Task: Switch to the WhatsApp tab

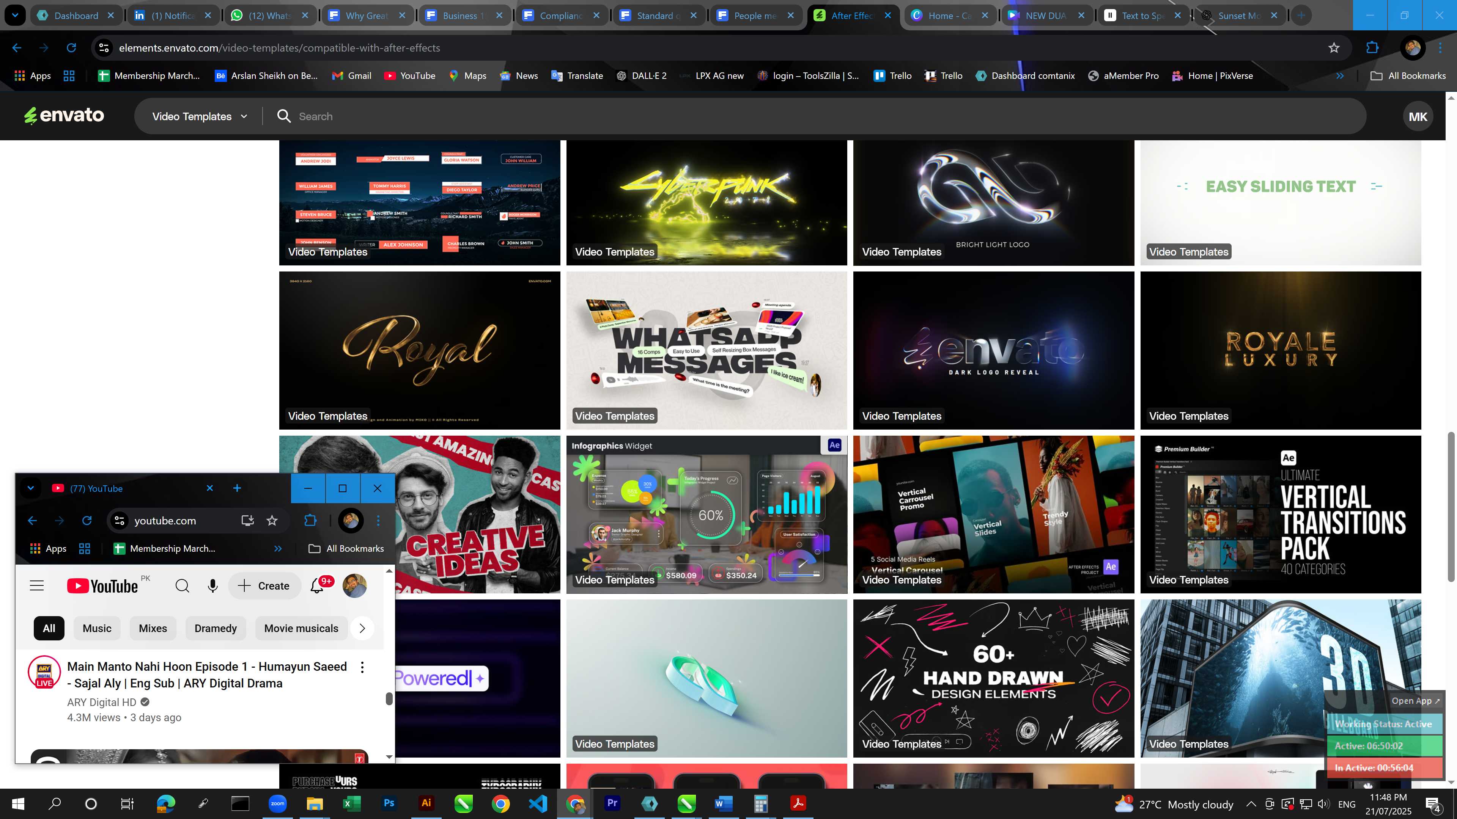Action: click(270, 16)
